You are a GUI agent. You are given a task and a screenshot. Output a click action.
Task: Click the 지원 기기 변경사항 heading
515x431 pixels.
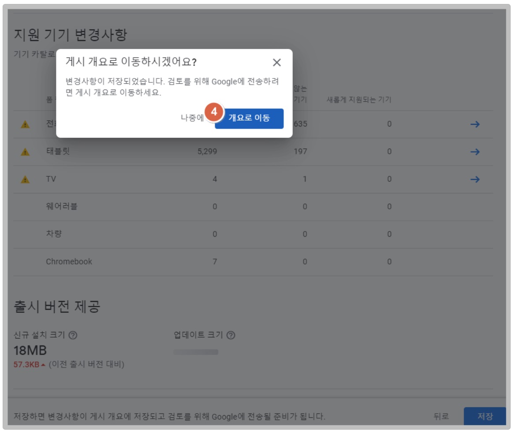70,34
